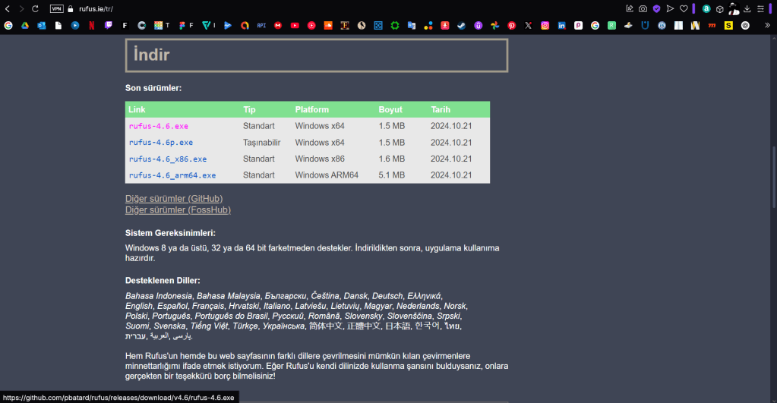777x403 pixels.
Task: Open the YouTube bookmark
Action: tap(295, 25)
